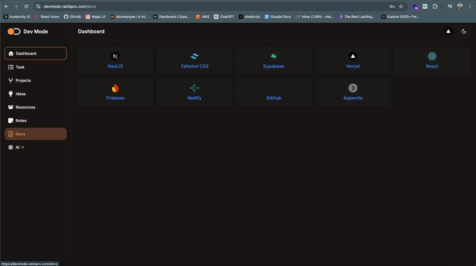Click the Vercel triangle card icon
This screenshot has width=476, height=266.
353,56
